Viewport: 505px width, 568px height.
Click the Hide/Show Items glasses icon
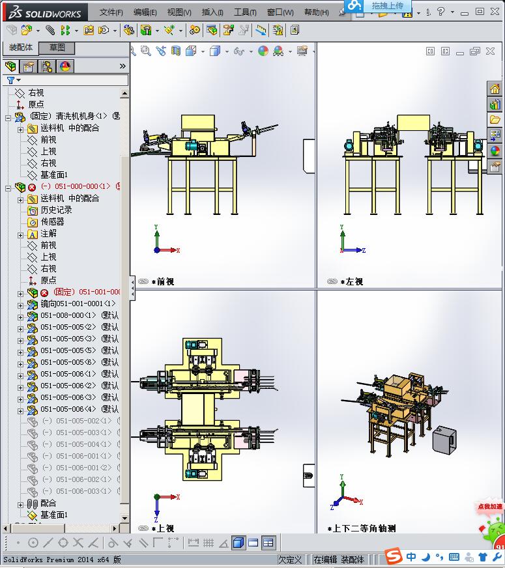(x=239, y=51)
